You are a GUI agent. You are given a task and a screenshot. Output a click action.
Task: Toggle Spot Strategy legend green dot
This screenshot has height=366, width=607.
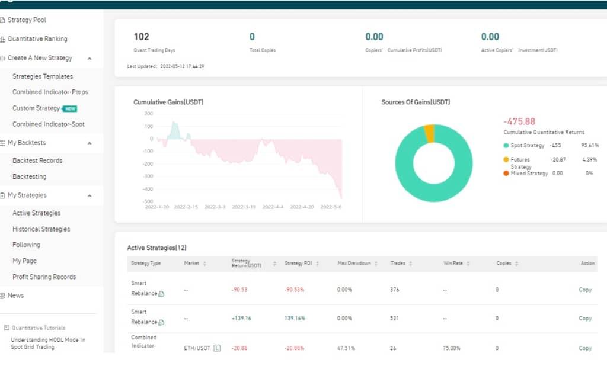coord(506,146)
